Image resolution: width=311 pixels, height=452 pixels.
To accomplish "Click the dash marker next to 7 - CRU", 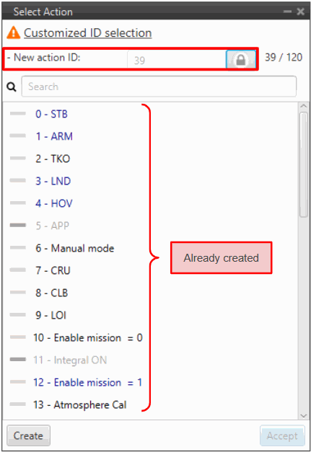I will (18, 270).
